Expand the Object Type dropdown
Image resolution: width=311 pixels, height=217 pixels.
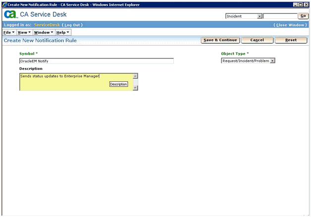point(273,61)
